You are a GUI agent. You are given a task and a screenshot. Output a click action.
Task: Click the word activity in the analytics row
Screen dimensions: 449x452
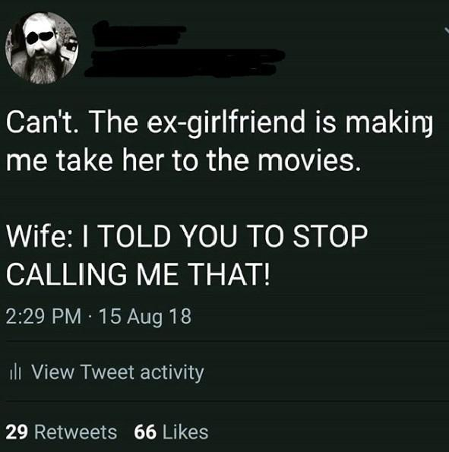pyautogui.click(x=172, y=373)
